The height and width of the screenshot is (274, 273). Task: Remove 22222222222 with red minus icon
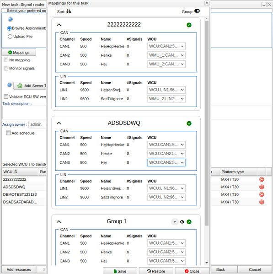(262, 179)
